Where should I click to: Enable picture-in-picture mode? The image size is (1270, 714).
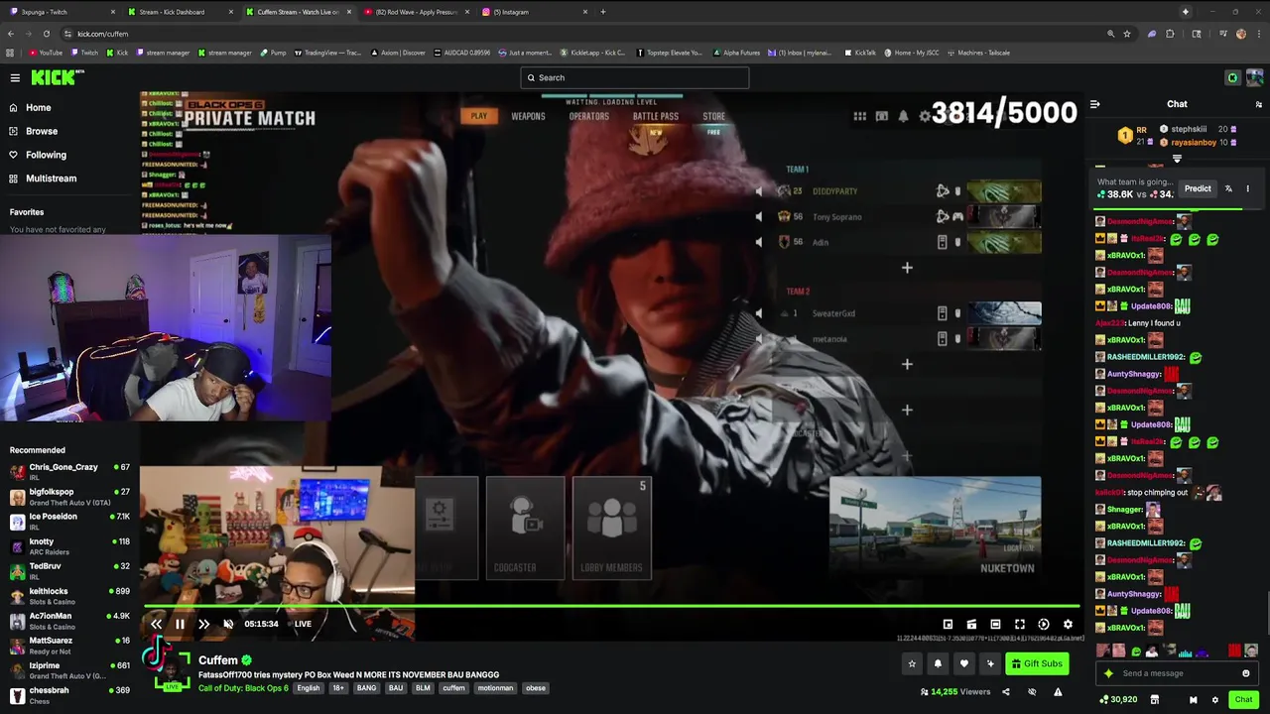pyautogui.click(x=948, y=625)
